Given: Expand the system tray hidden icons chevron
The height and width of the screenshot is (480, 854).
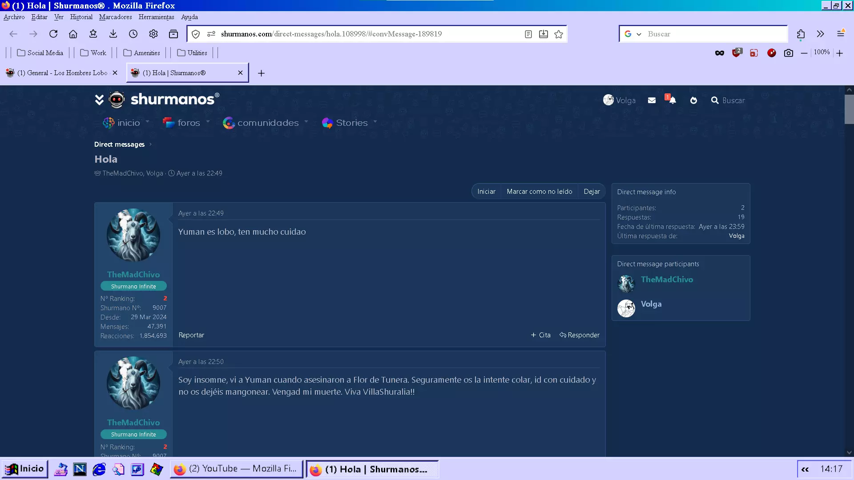Looking at the screenshot, I should (805, 469).
